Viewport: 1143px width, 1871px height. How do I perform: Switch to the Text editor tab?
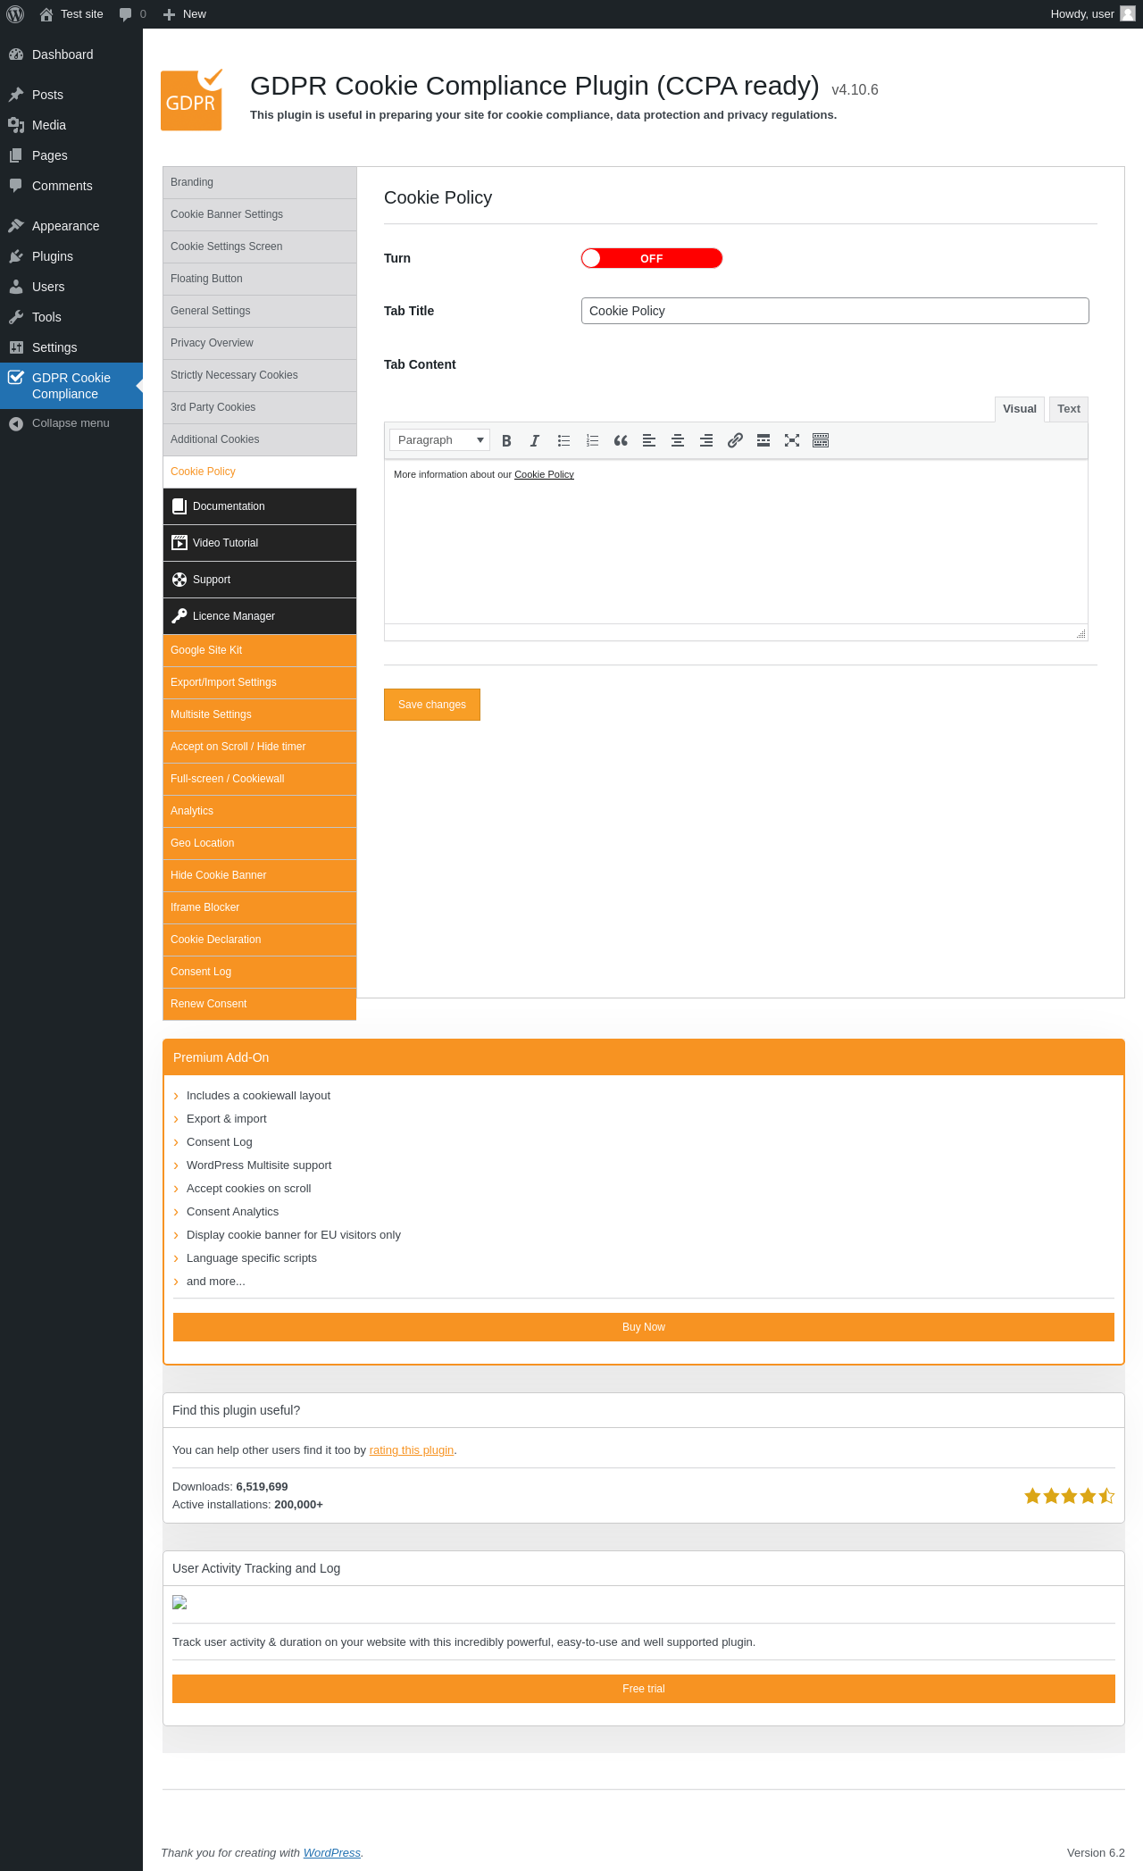coord(1069,409)
